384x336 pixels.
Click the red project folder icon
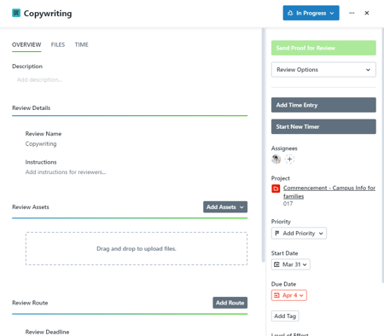coord(276,188)
